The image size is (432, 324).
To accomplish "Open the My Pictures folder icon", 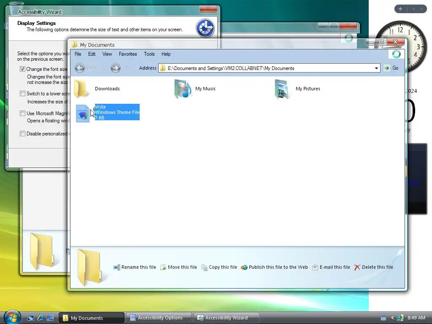I will click(282, 89).
